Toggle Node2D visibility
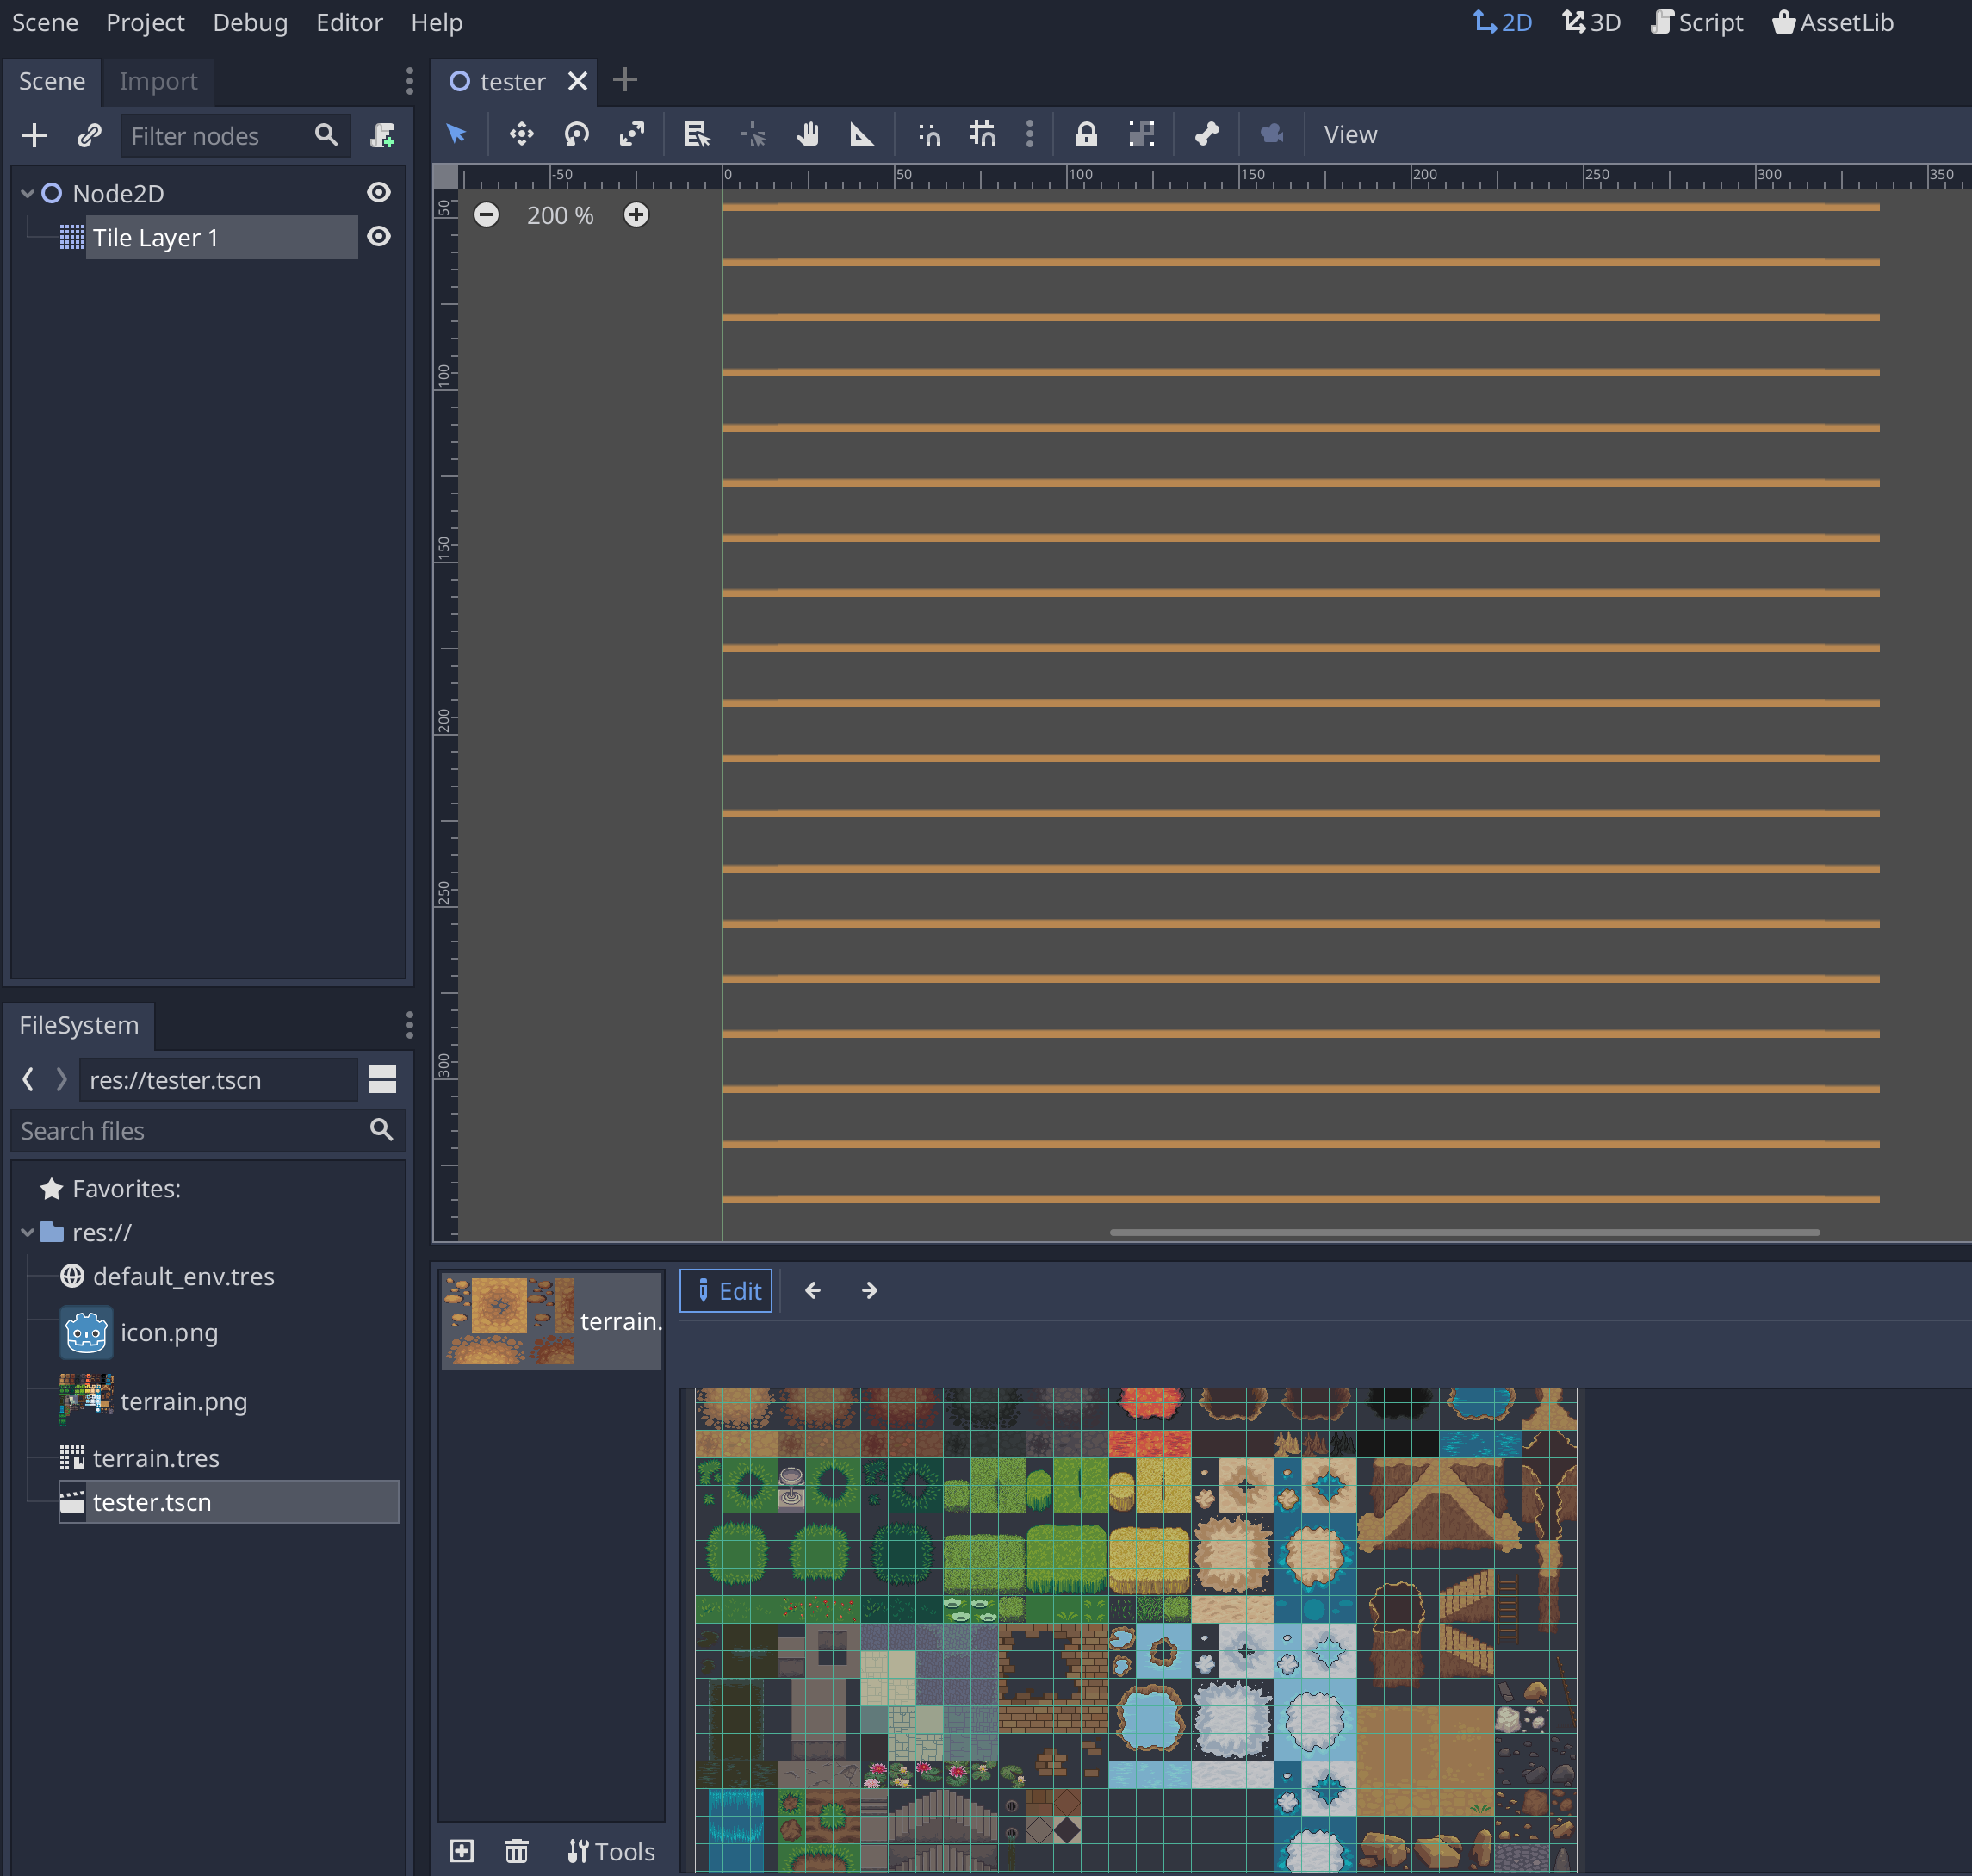The height and width of the screenshot is (1876, 1972). (379, 192)
